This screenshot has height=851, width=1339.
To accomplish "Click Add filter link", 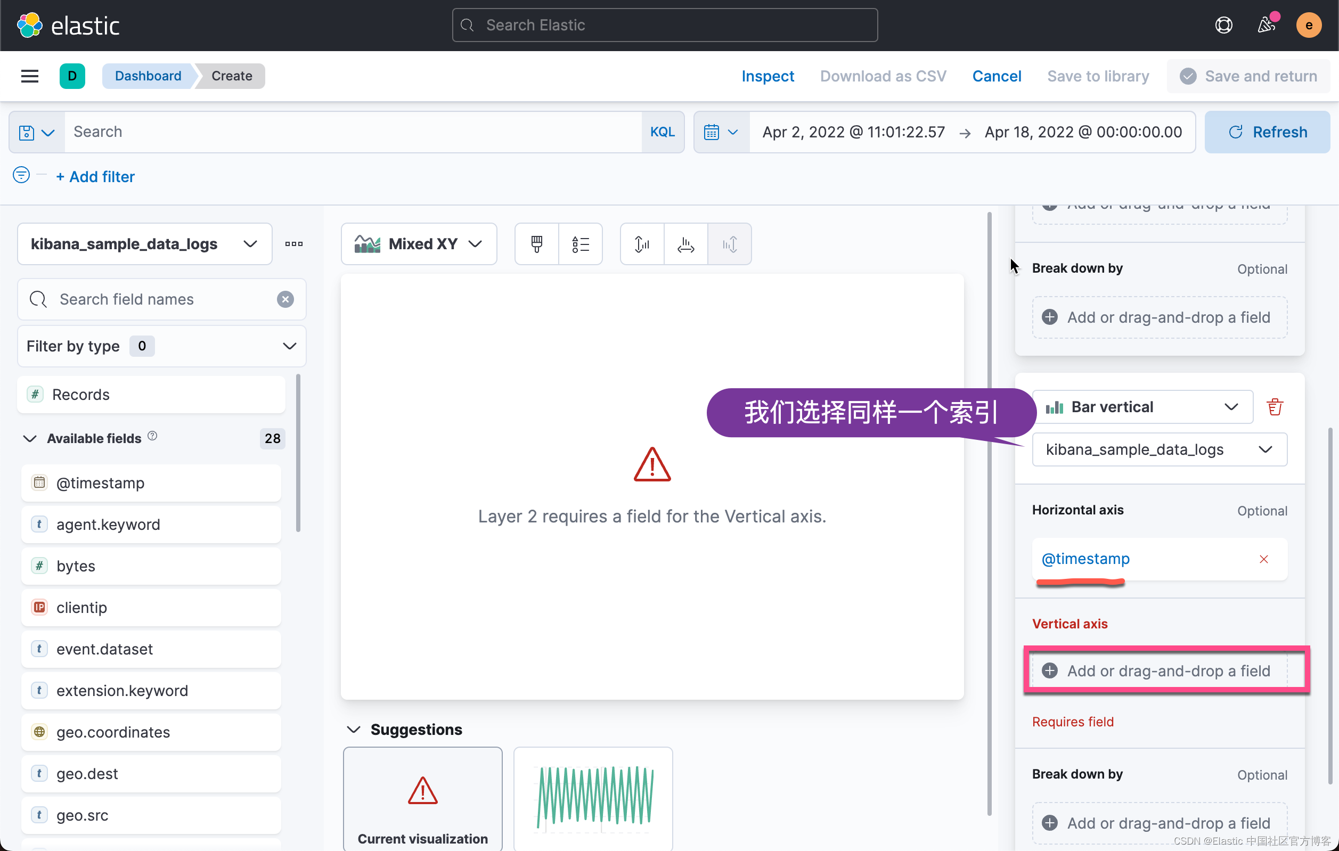I will pyautogui.click(x=95, y=177).
